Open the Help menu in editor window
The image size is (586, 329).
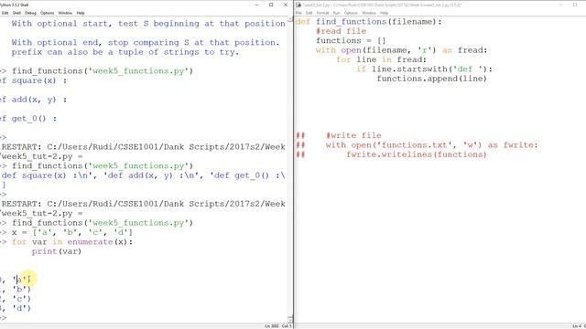click(x=385, y=13)
